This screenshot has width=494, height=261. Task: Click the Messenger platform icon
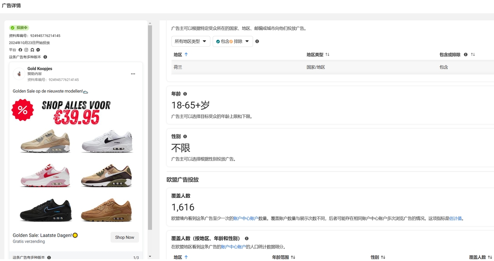[x=38, y=50]
